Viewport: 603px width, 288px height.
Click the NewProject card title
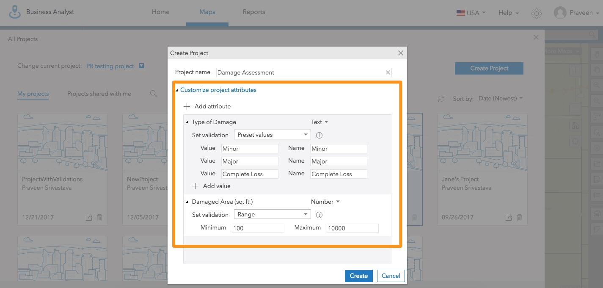click(143, 179)
